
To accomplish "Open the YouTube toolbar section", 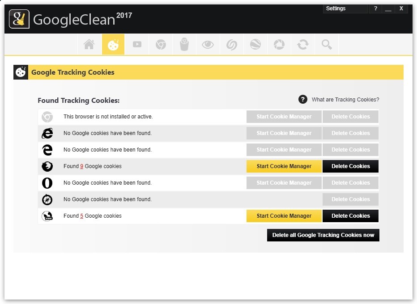I will (137, 44).
